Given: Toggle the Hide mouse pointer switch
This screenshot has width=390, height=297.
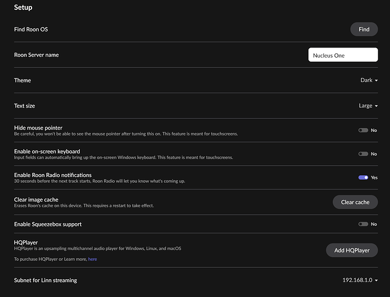Looking at the screenshot, I should pos(363,130).
